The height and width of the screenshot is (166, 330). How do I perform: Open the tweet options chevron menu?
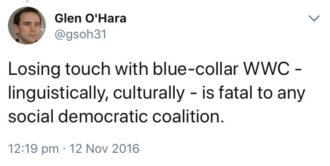point(314,18)
